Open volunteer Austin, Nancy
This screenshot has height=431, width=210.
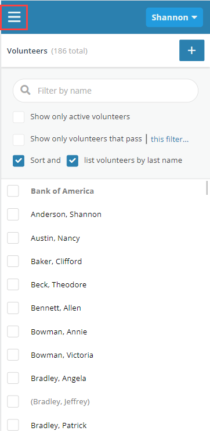coord(55,238)
